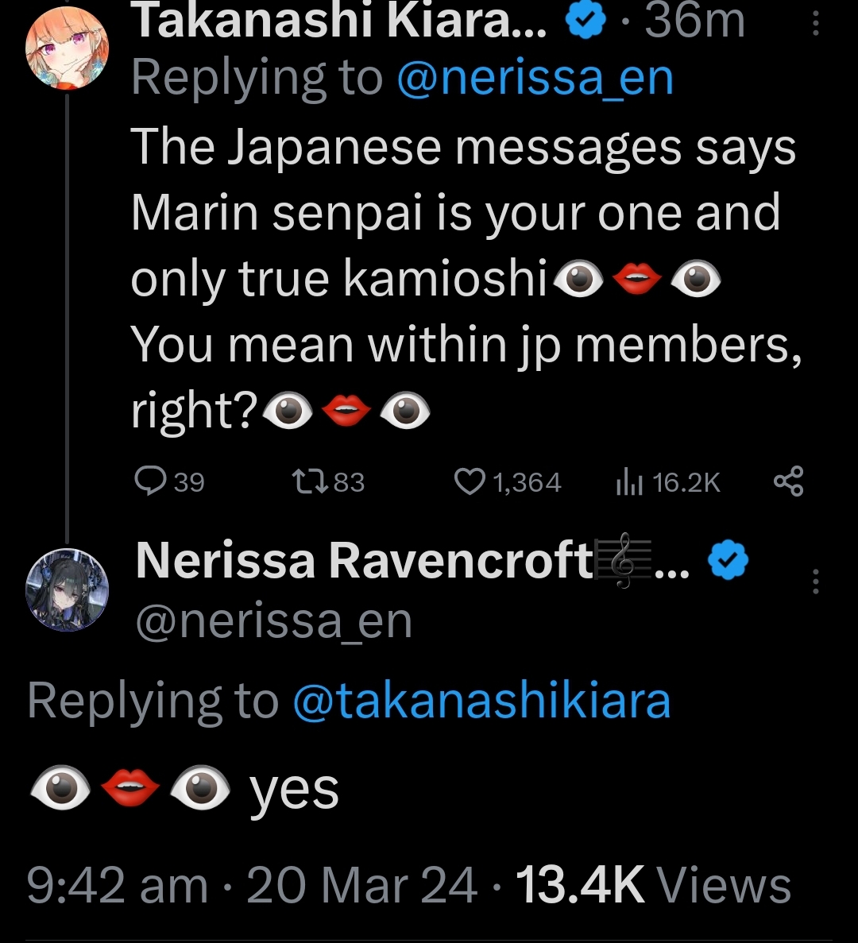Screen dimensions: 858x943
Task: Click the 36m timestamp on Kiara's tweet
Action: (x=694, y=22)
